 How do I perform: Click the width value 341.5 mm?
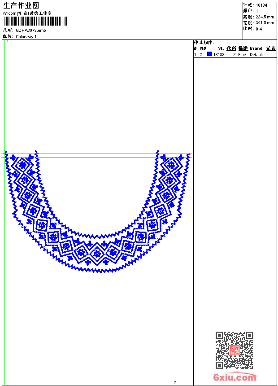click(x=265, y=22)
